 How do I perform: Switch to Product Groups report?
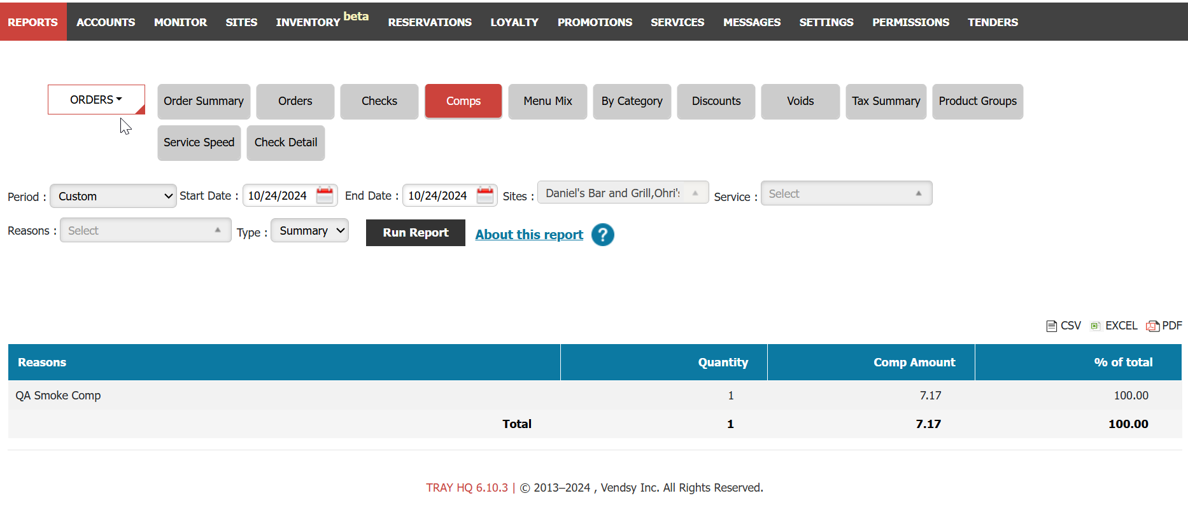[x=978, y=101]
